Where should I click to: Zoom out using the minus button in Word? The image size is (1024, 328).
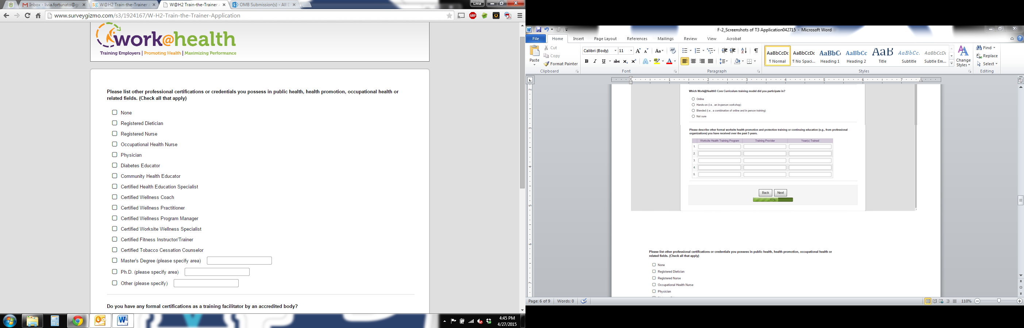coord(978,301)
